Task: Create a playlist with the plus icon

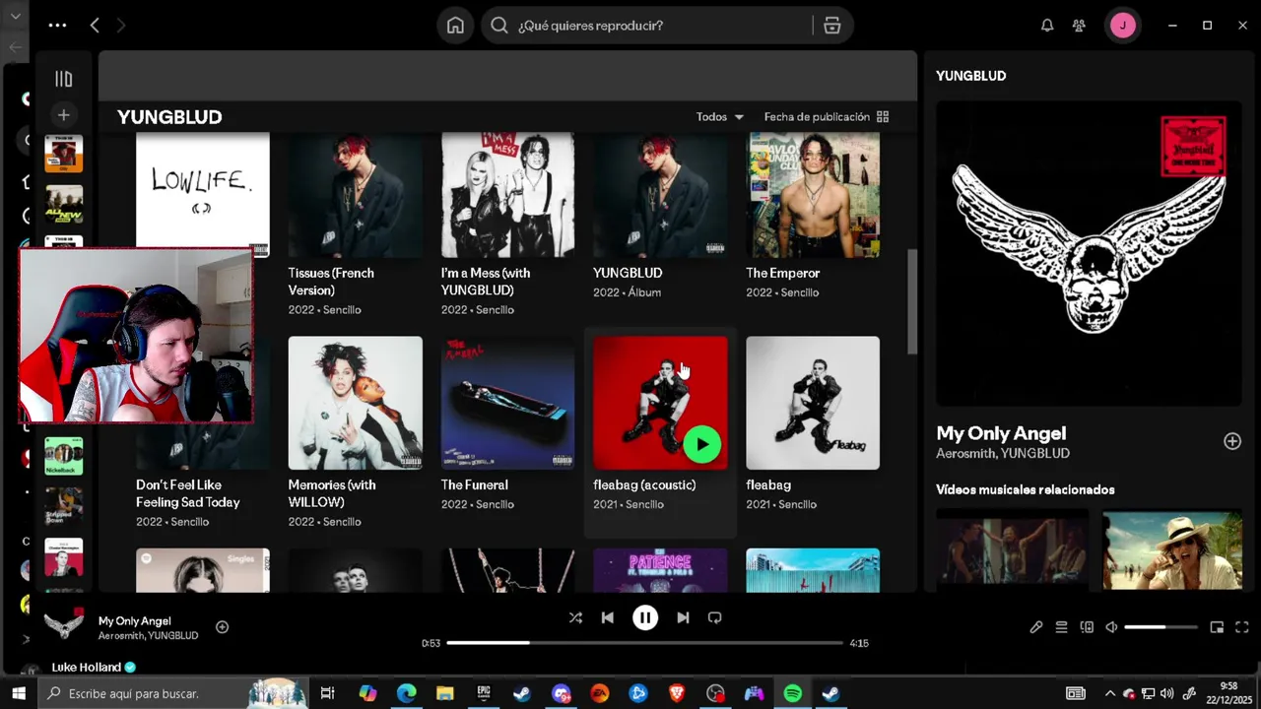Action: pyautogui.click(x=63, y=115)
